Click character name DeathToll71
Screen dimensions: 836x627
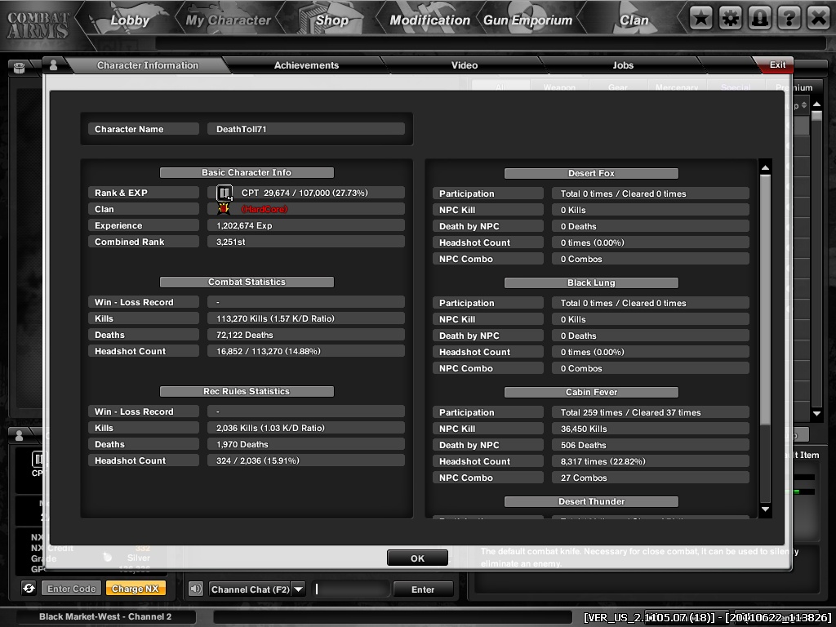click(242, 129)
